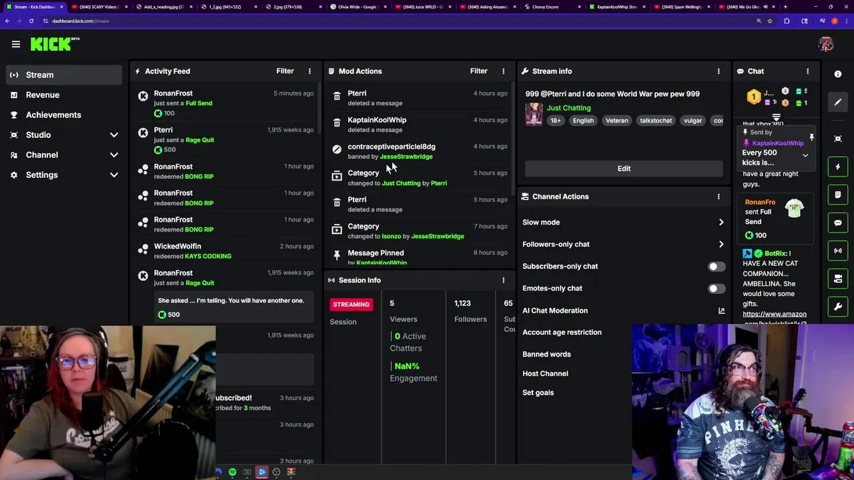Open the Activity Feed Filter dropdown
Image resolution: width=854 pixels, height=480 pixels.
(x=285, y=71)
